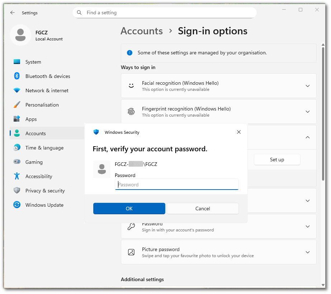This screenshot has height=294, width=331.
Task: Click the Windows Update refresh icon
Action: click(x=17, y=205)
